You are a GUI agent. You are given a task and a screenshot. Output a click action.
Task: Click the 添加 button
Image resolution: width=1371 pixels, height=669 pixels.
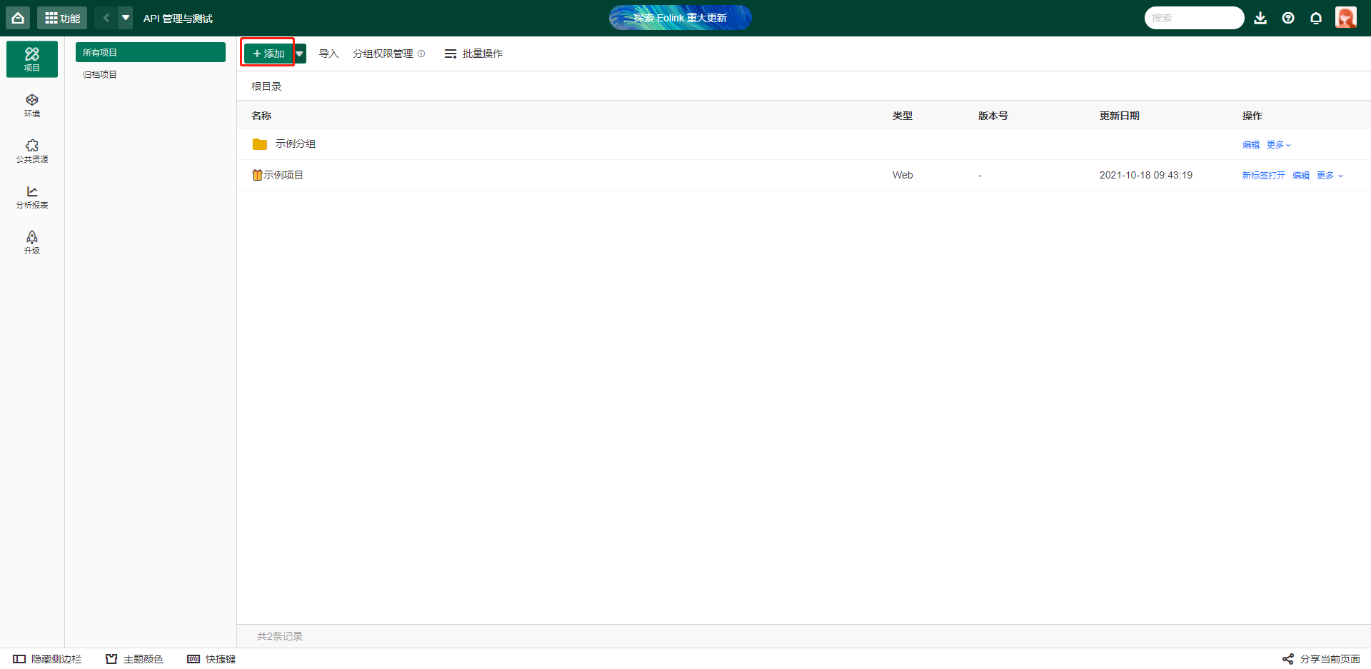[268, 54]
